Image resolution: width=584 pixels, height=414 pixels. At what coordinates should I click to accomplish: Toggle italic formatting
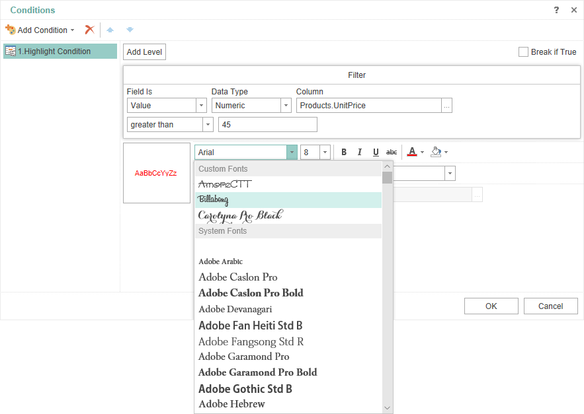tap(360, 153)
